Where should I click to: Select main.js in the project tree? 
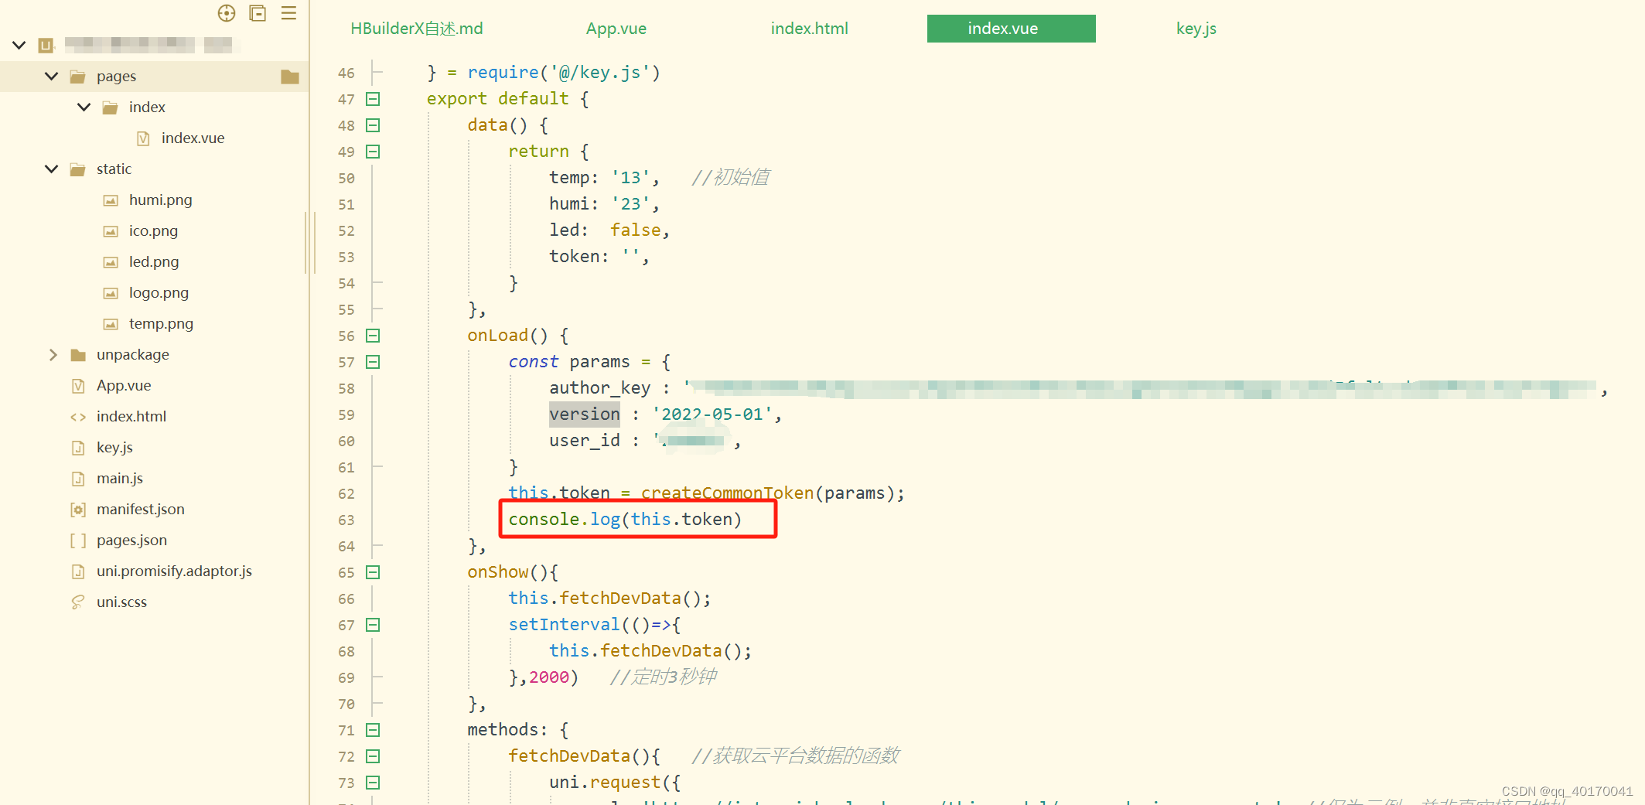[120, 479]
